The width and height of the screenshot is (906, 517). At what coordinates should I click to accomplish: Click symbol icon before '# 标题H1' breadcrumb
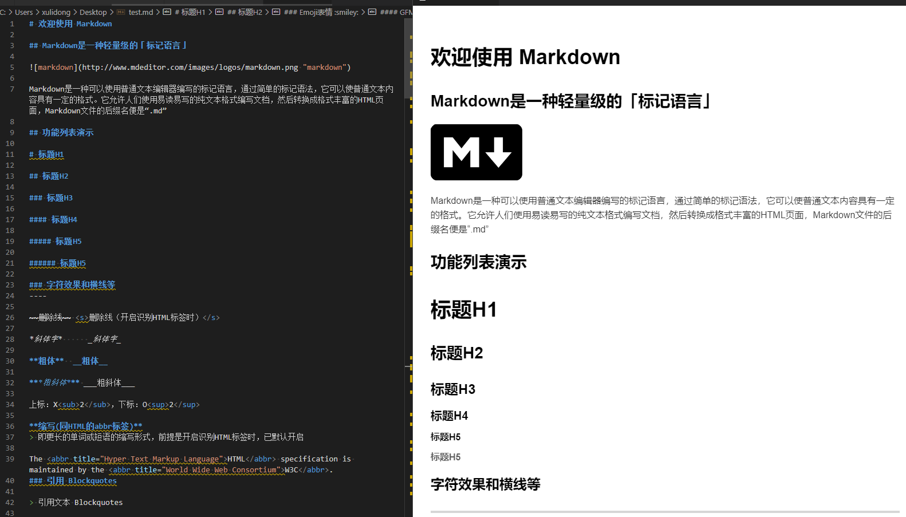point(167,12)
